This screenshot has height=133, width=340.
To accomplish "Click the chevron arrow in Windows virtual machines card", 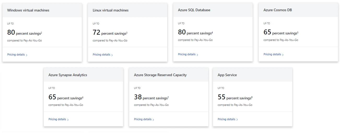I will (27, 55).
